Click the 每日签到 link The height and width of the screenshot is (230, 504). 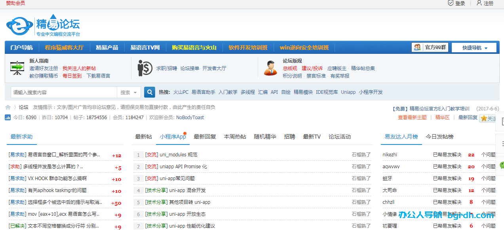(72, 76)
